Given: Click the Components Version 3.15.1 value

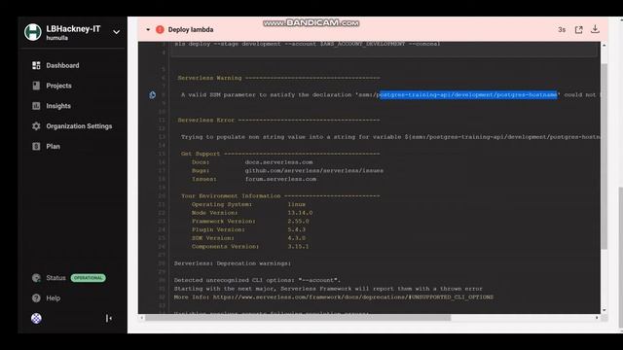Looking at the screenshot, I should coord(299,246).
